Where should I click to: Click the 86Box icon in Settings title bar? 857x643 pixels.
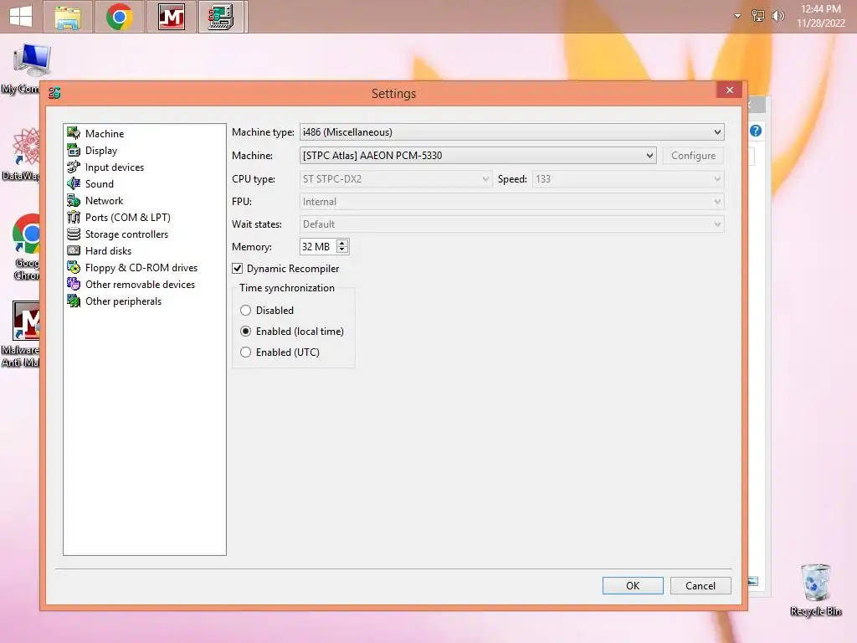tap(54, 93)
